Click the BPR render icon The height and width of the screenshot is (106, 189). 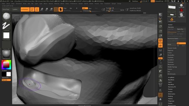160,15
